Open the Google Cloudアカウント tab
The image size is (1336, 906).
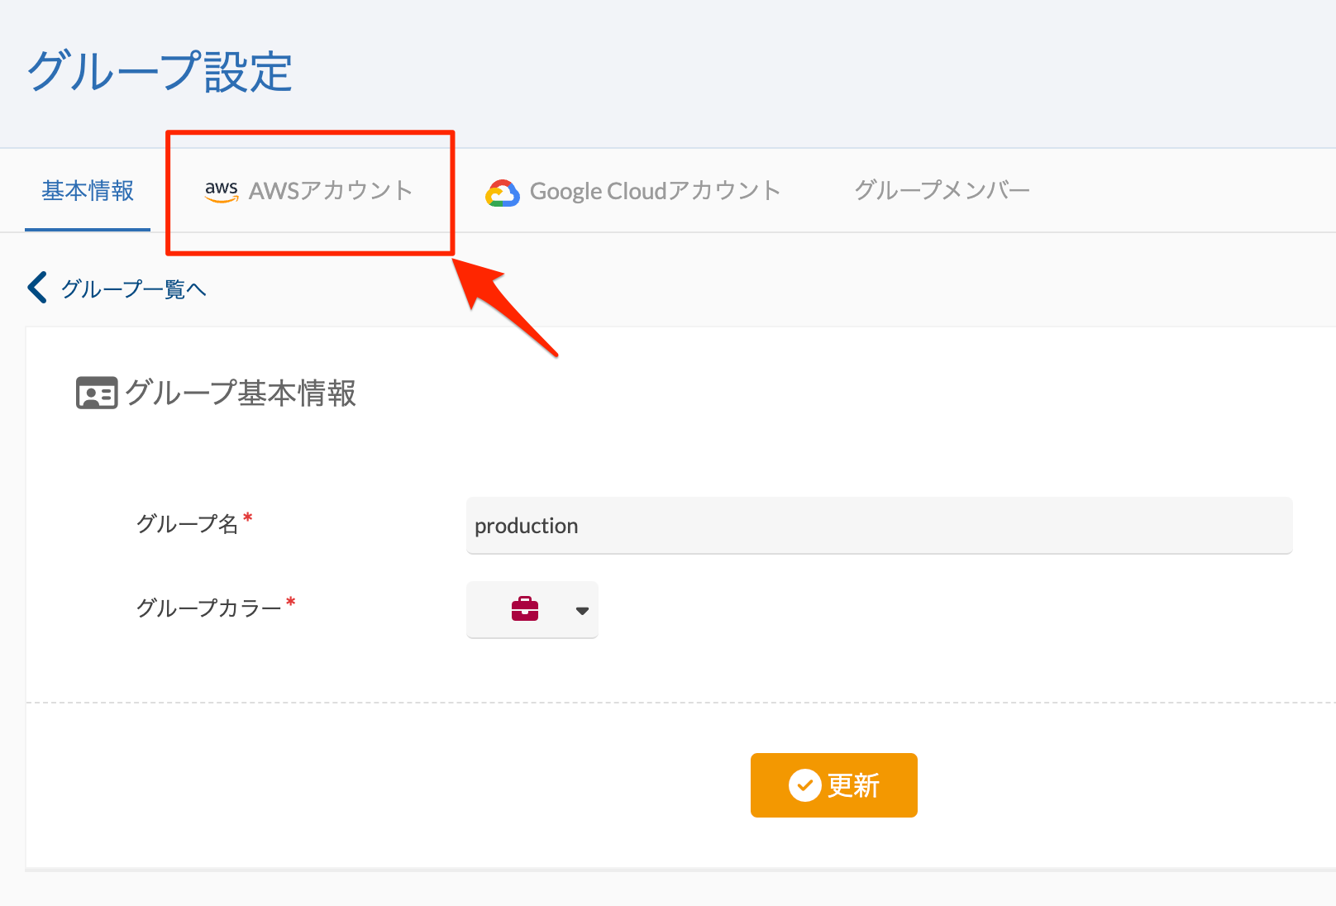point(633,191)
